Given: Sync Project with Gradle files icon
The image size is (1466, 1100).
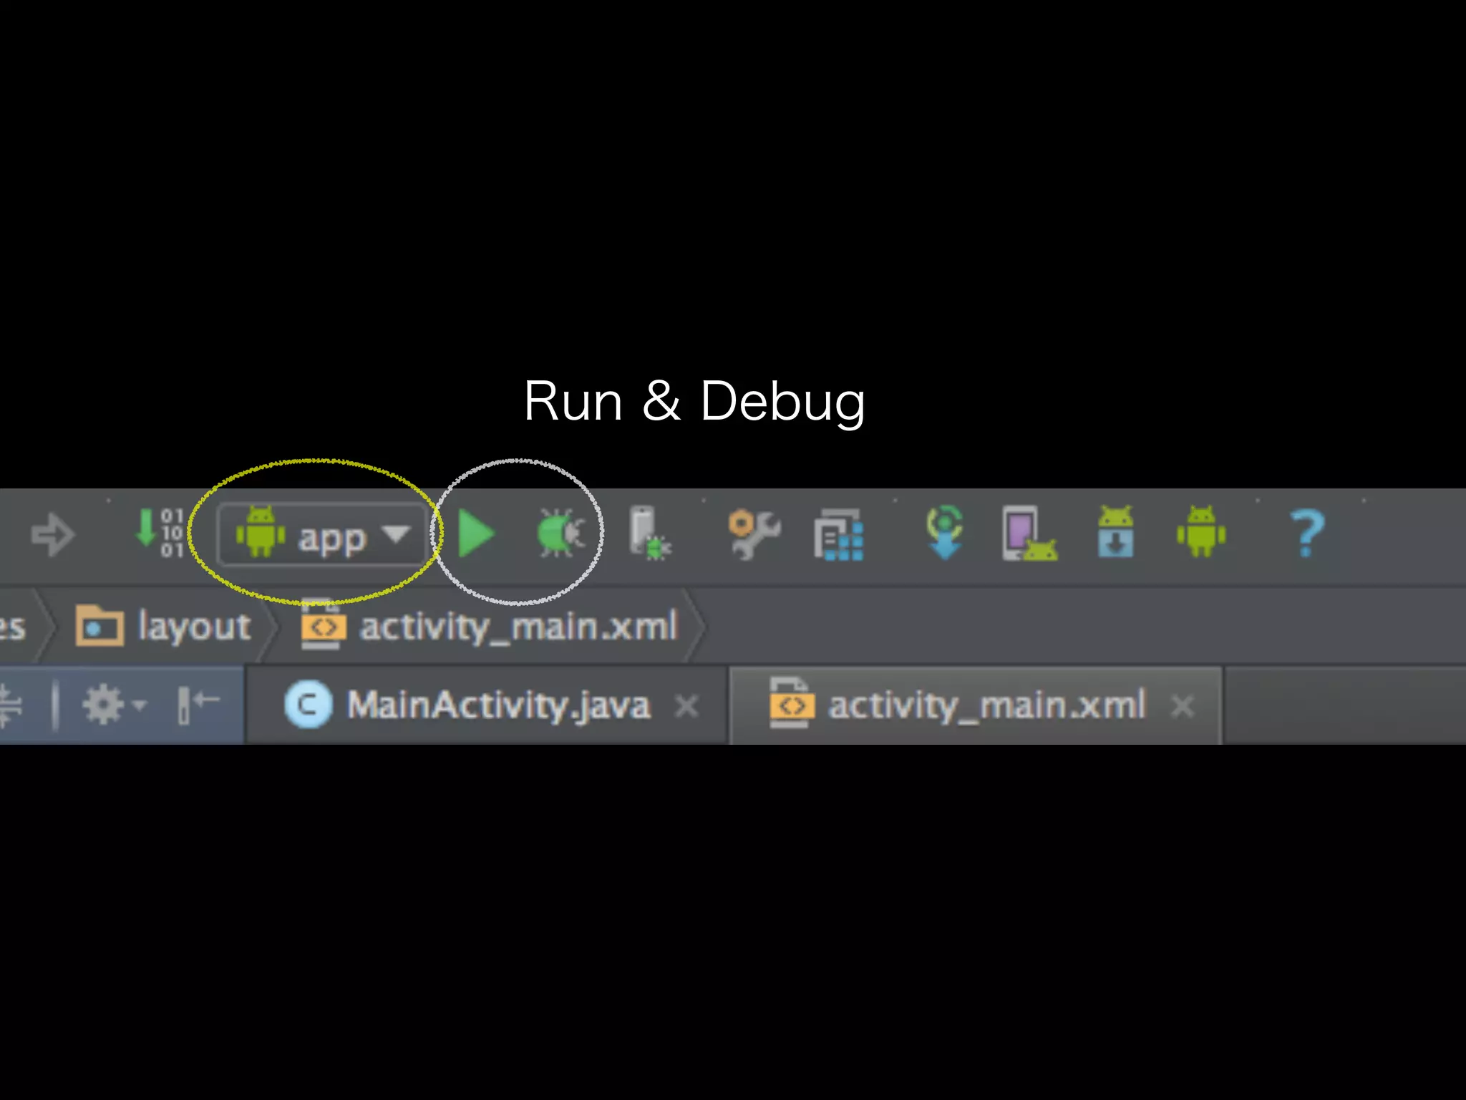Looking at the screenshot, I should pyautogui.click(x=945, y=532).
